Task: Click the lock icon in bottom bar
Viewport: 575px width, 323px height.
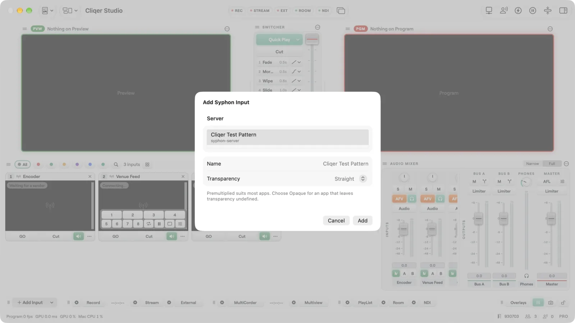Action: click(563, 303)
